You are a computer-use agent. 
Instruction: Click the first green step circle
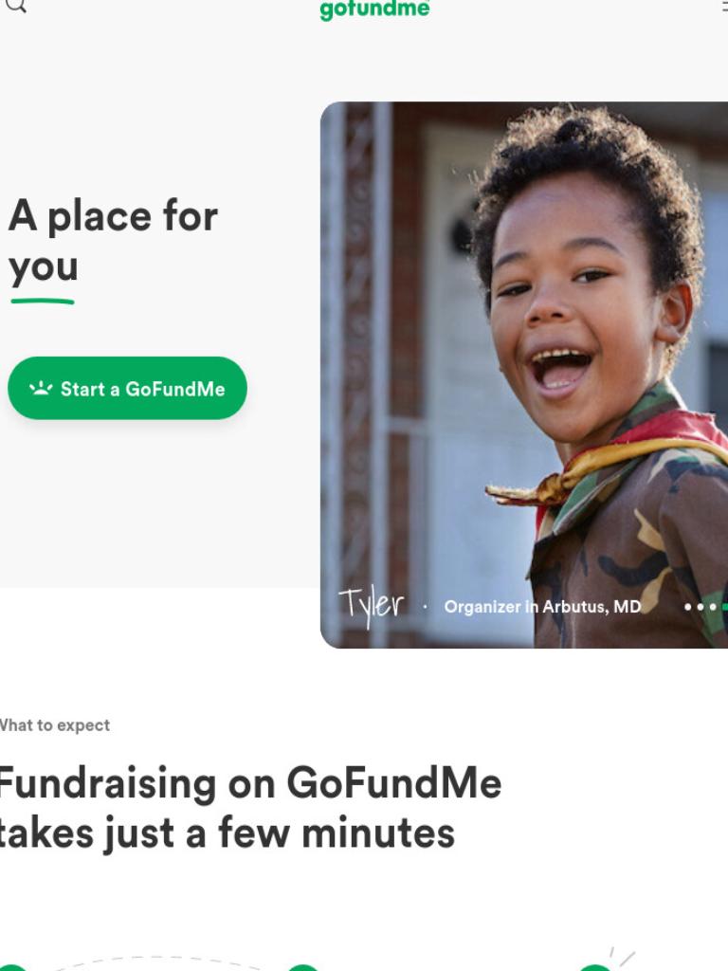tap(12, 967)
